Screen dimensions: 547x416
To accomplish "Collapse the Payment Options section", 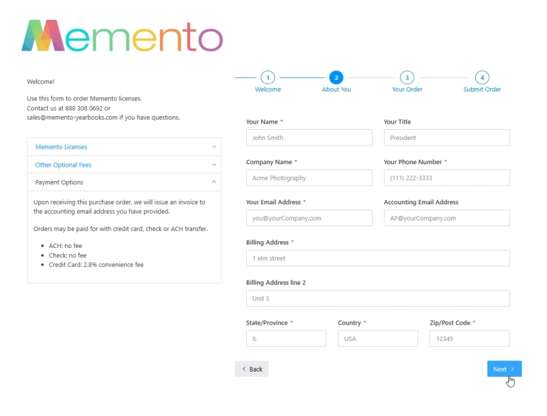I will coord(124,182).
